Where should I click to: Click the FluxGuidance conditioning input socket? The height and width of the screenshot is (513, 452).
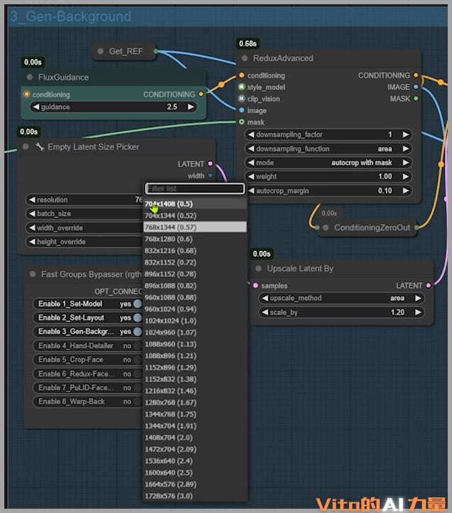(26, 94)
